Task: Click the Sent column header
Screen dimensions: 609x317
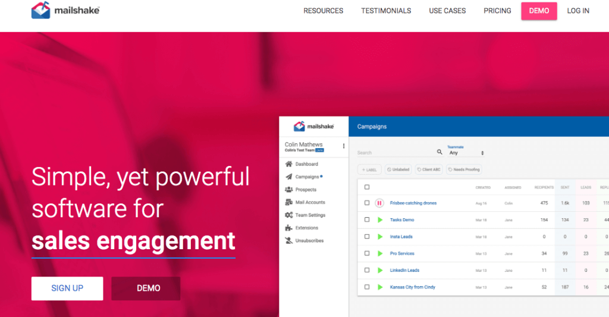Action: click(565, 187)
